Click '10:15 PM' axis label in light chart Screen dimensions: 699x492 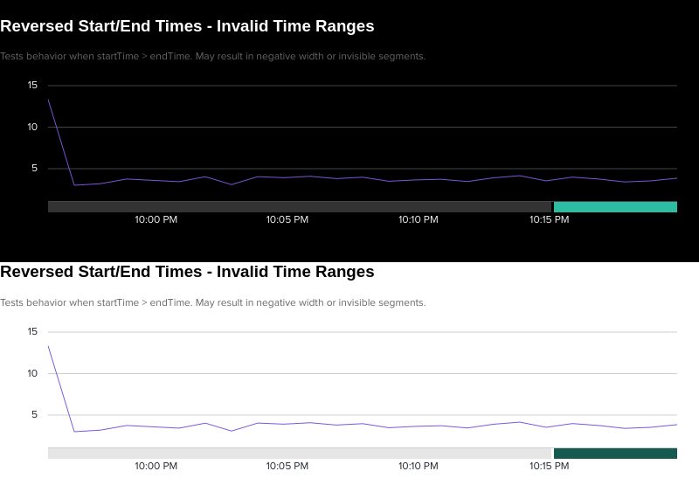[x=550, y=466]
